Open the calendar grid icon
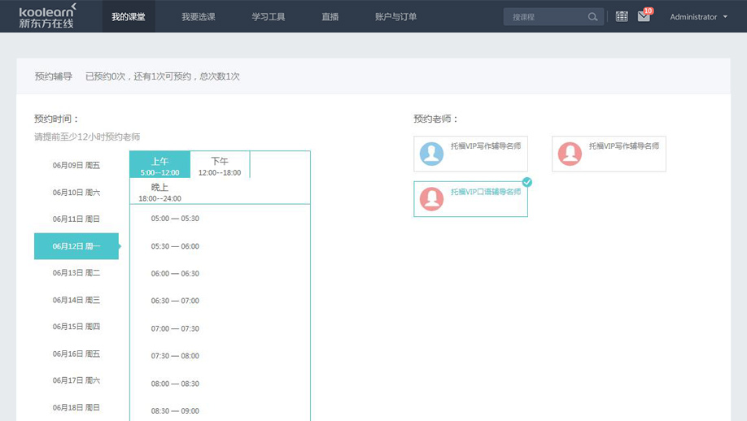 (622, 16)
